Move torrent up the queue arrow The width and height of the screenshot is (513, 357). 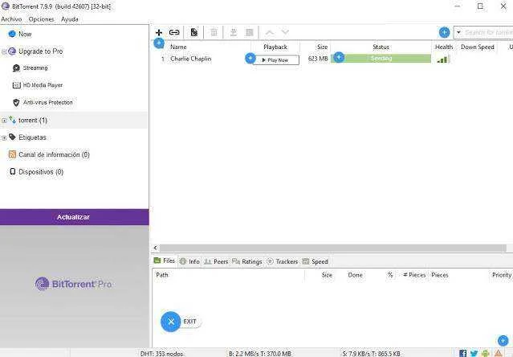click(x=270, y=32)
